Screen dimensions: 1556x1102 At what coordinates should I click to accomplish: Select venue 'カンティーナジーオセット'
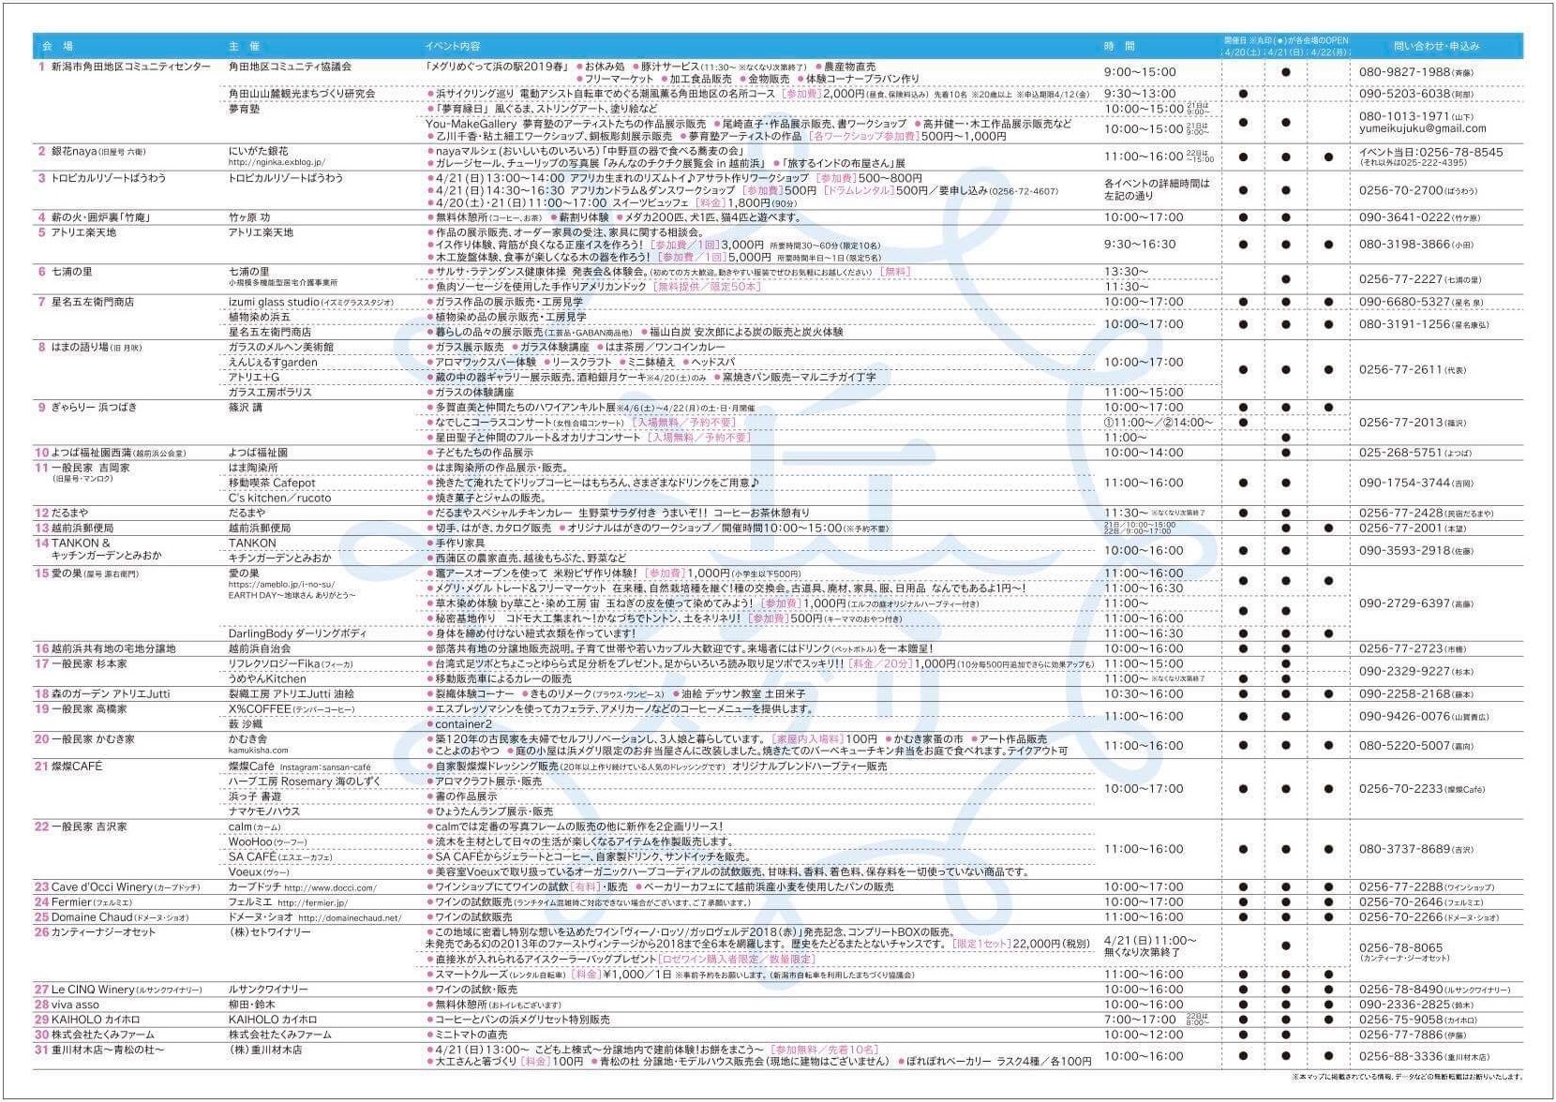[x=103, y=932]
